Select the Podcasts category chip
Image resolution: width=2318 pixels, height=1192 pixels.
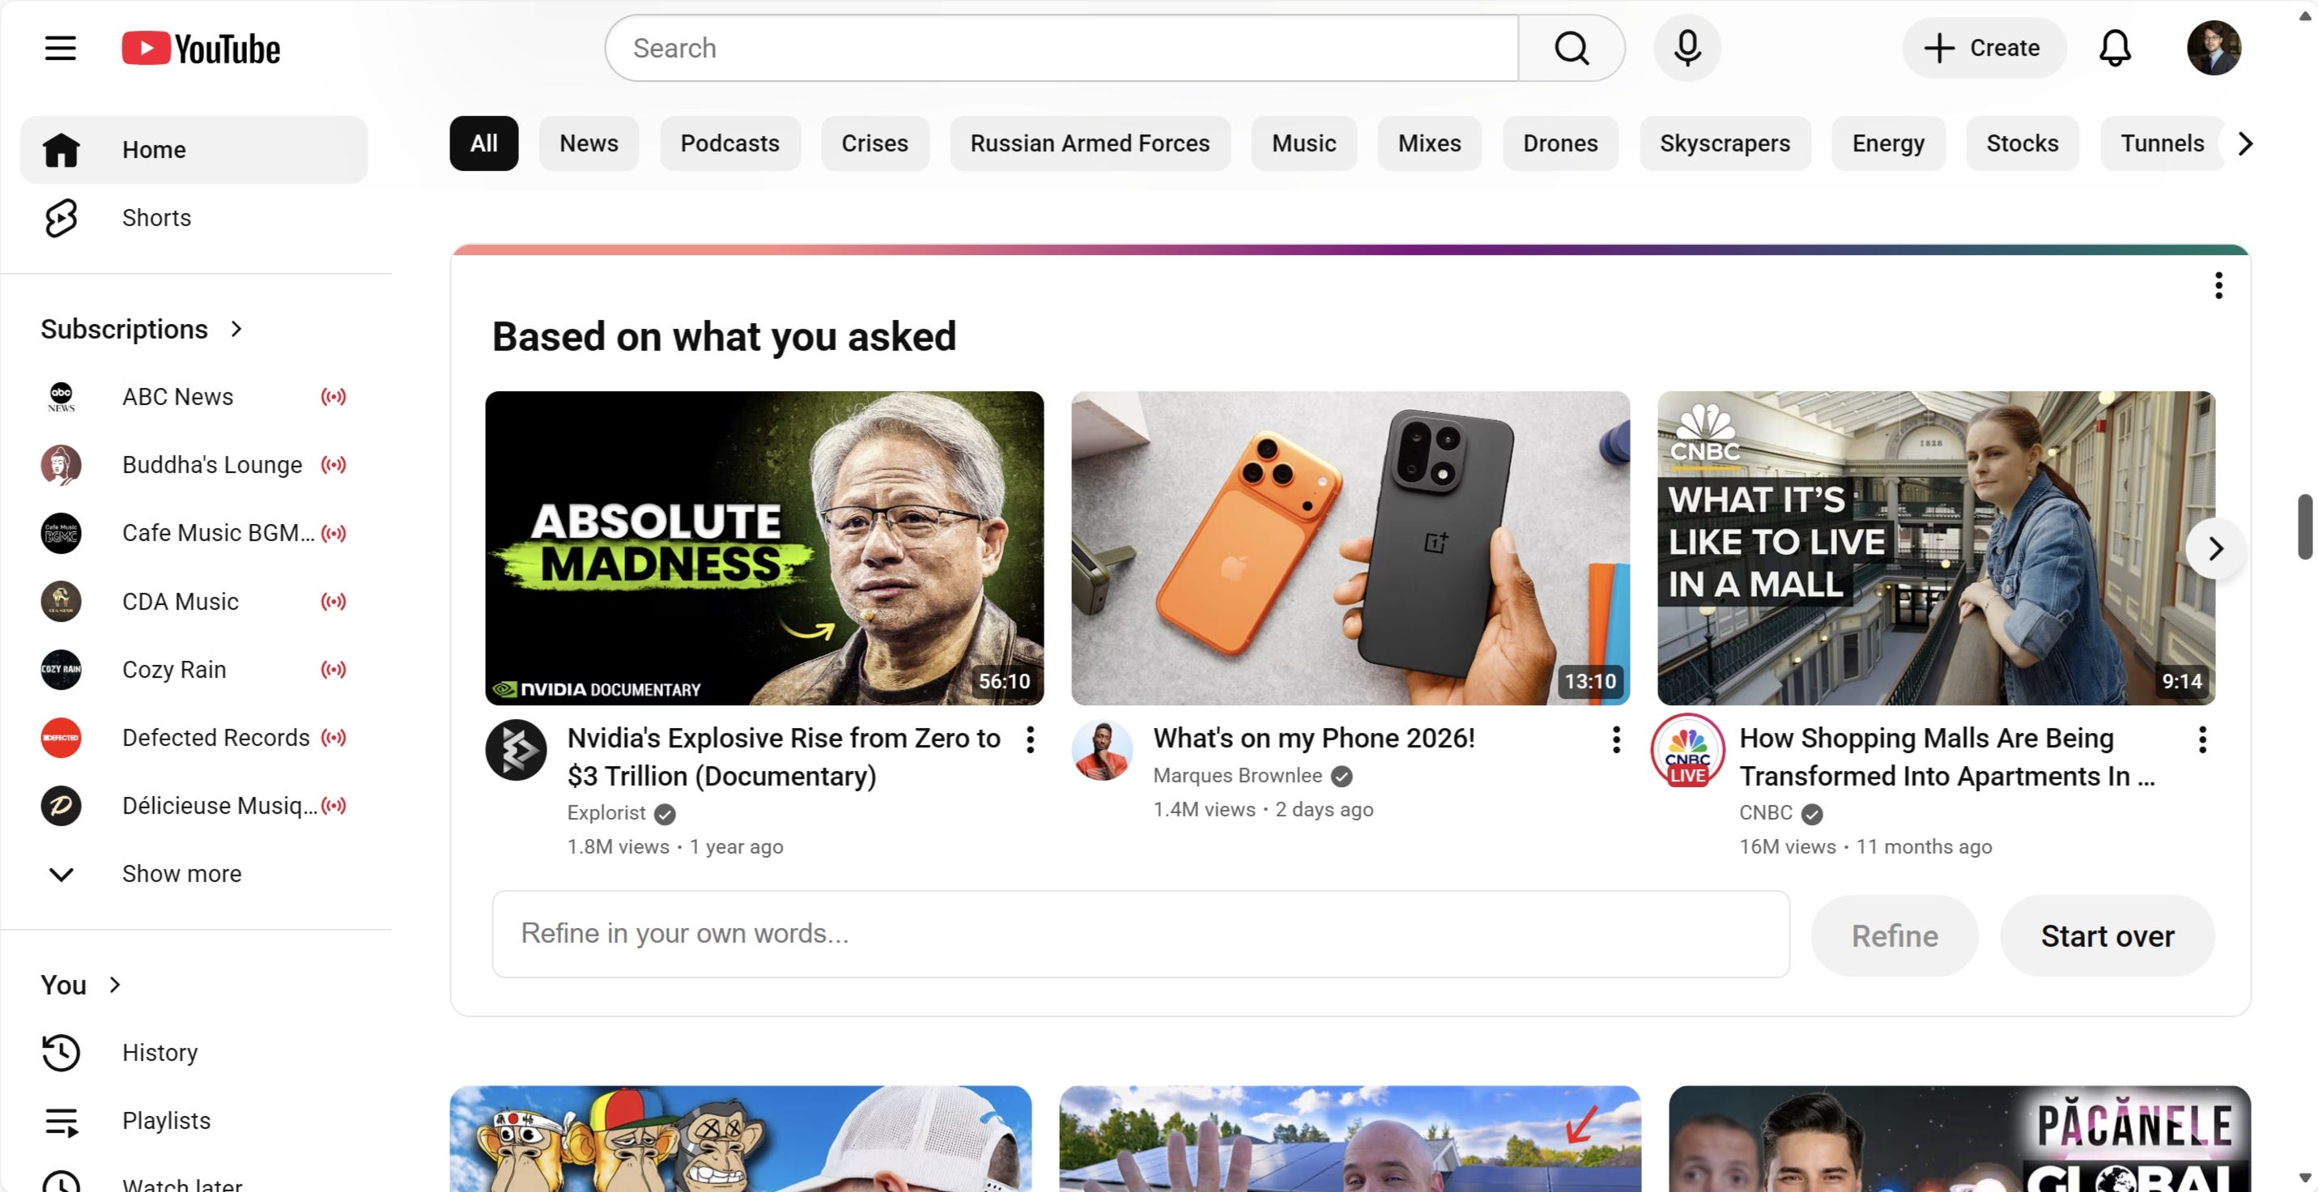[729, 143]
